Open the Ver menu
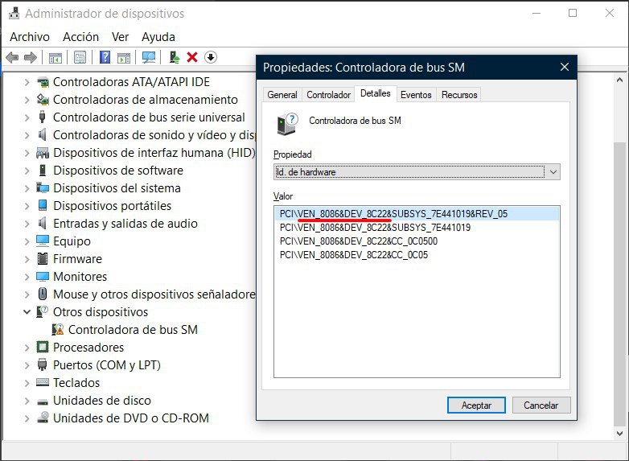Screen dimensions: 629x461 click(120, 37)
